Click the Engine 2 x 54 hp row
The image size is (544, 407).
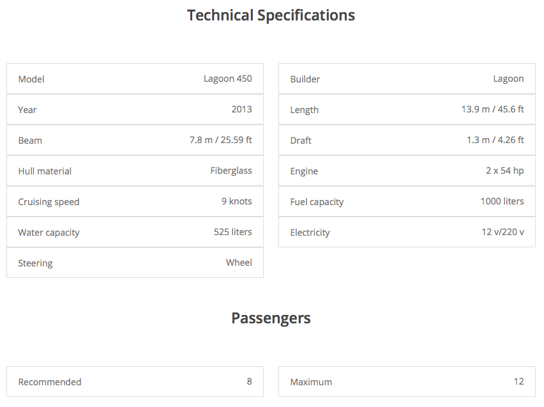tap(407, 171)
